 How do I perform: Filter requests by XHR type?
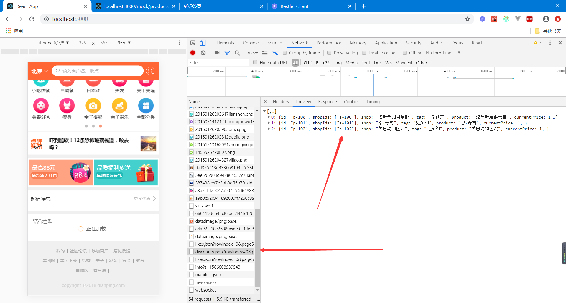[307, 63]
